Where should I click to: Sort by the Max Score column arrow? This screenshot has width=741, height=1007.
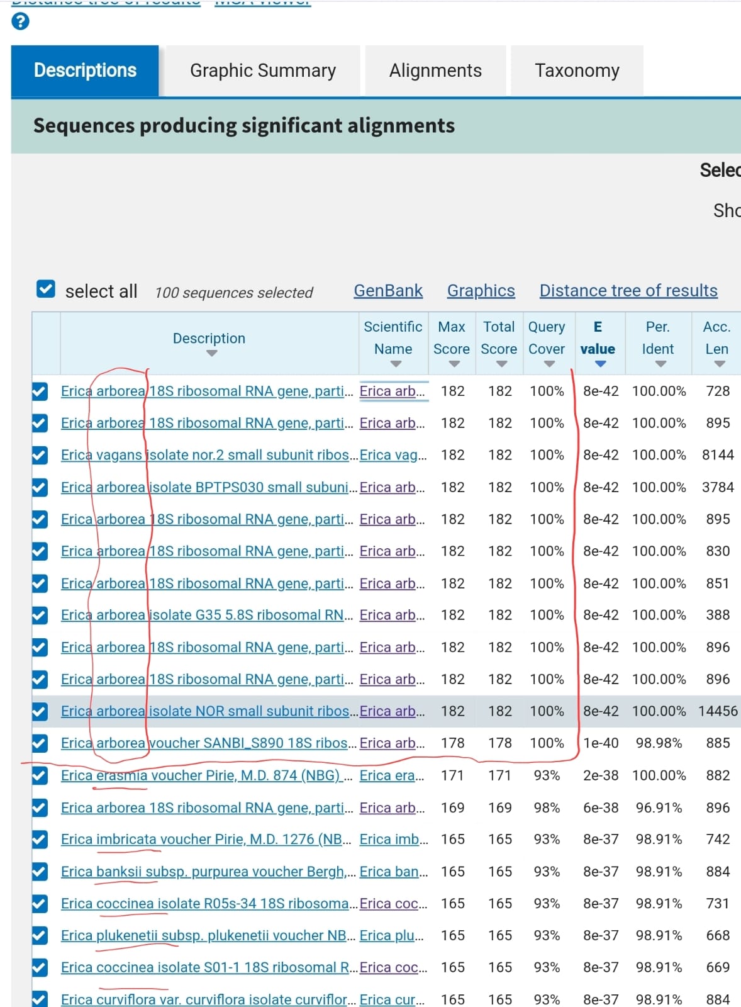[x=454, y=364]
